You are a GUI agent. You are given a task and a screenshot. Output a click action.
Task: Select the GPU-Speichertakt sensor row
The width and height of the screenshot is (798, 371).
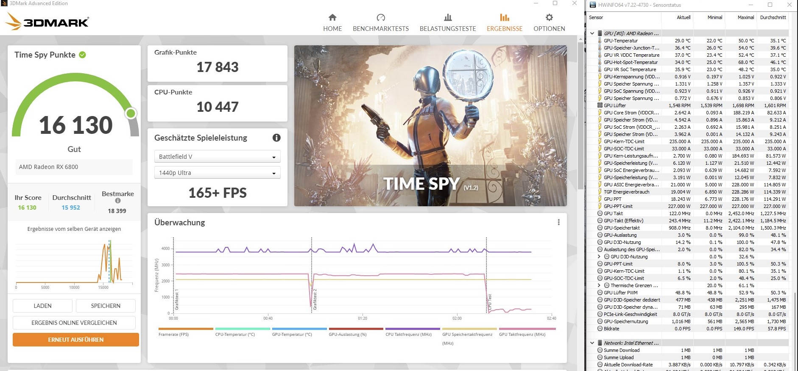(x=688, y=228)
